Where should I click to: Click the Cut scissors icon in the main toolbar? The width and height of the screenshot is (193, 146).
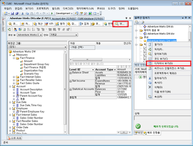coord(22,13)
